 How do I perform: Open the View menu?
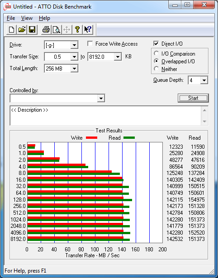(x=27, y=18)
